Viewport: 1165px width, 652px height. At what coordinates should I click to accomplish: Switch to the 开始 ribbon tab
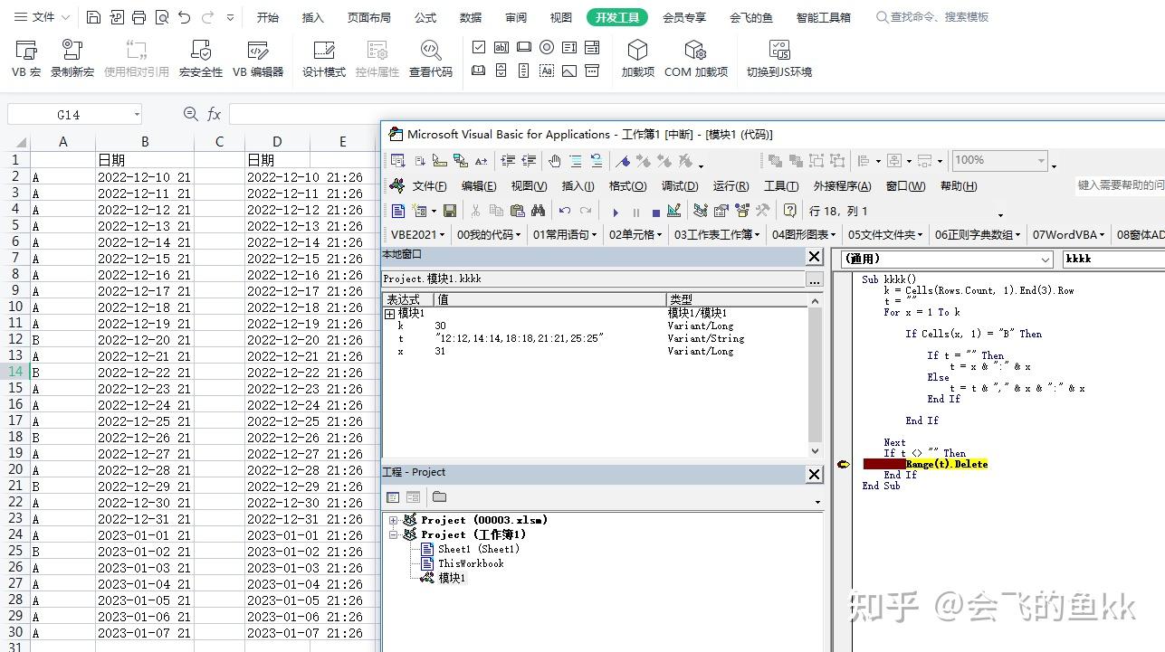(268, 17)
